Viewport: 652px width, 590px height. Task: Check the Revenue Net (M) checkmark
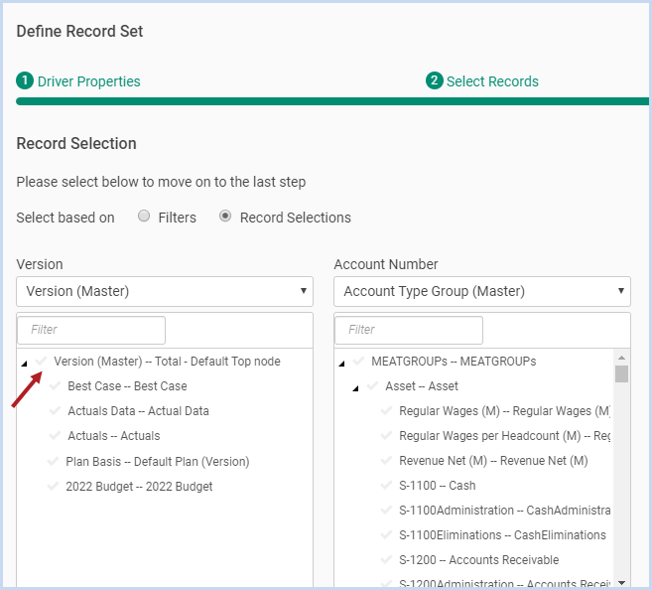coord(386,461)
